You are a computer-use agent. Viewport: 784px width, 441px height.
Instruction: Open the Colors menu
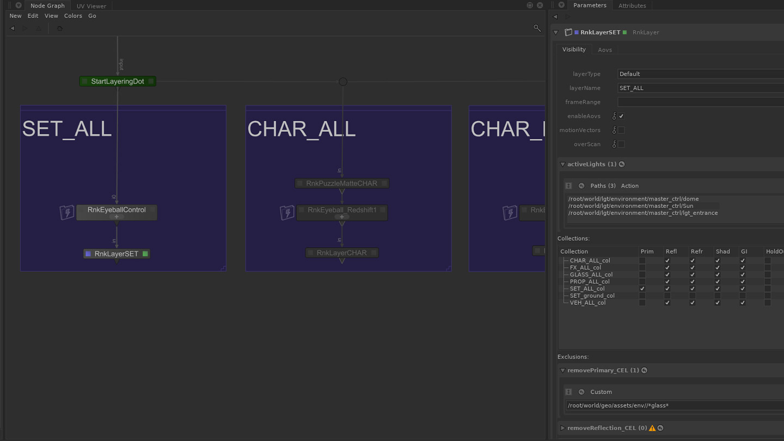tap(73, 16)
